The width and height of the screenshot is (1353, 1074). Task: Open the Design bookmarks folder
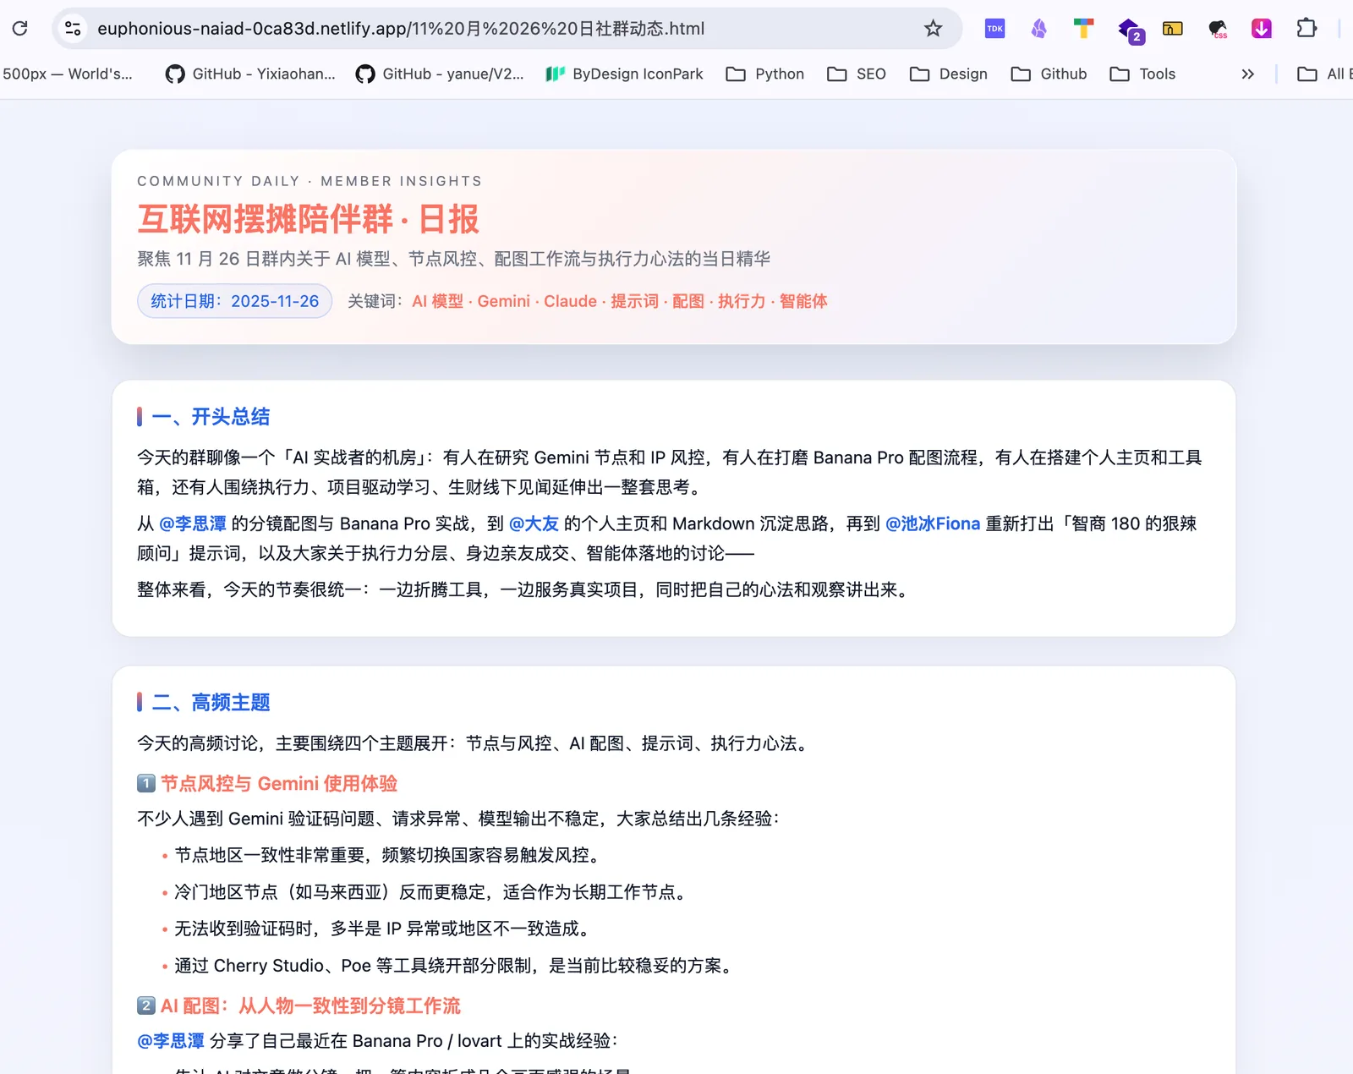(x=948, y=74)
